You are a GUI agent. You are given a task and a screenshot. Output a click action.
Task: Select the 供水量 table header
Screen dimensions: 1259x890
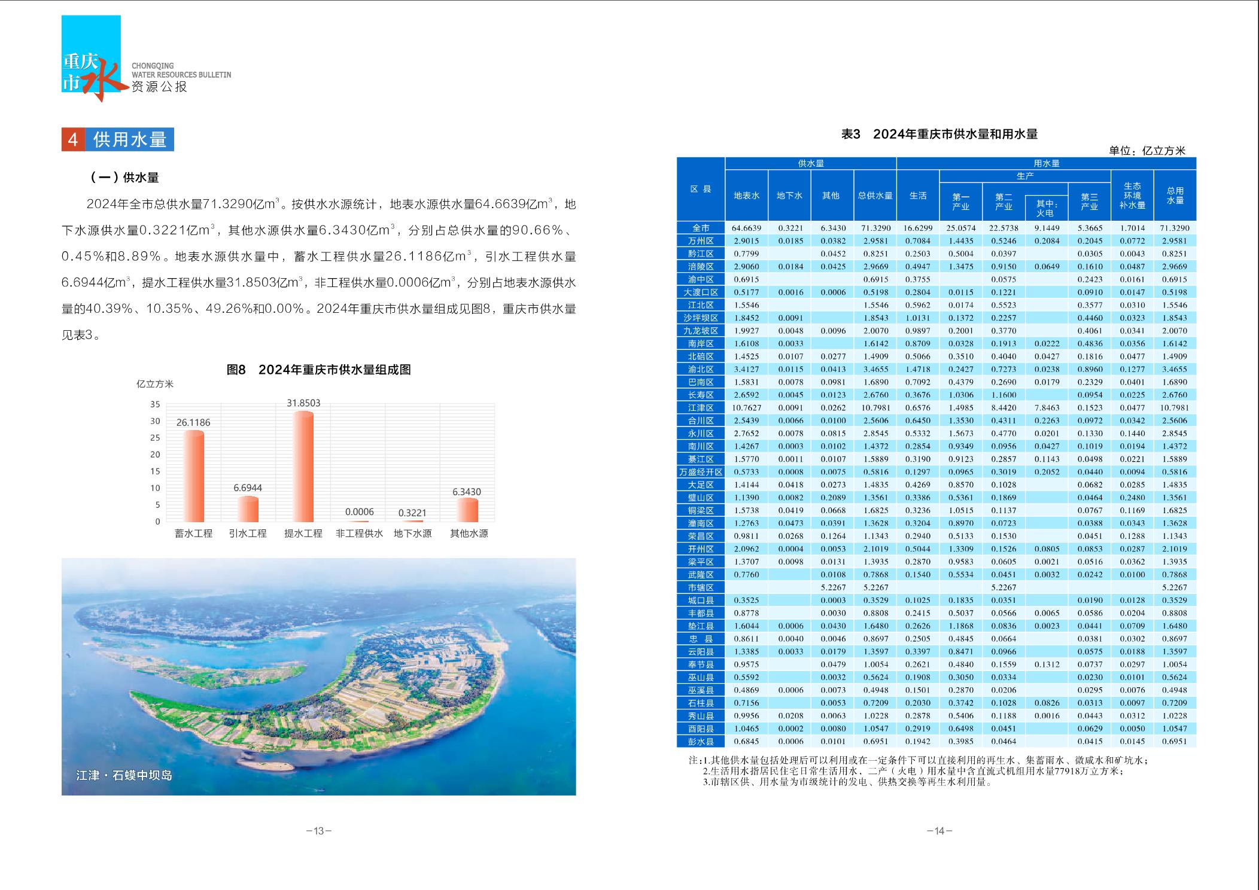(810, 163)
